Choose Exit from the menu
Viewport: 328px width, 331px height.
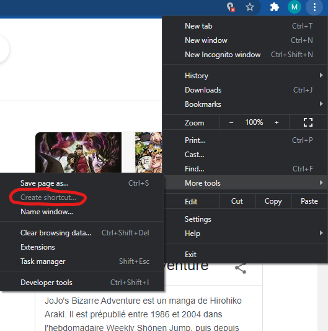[245, 255]
